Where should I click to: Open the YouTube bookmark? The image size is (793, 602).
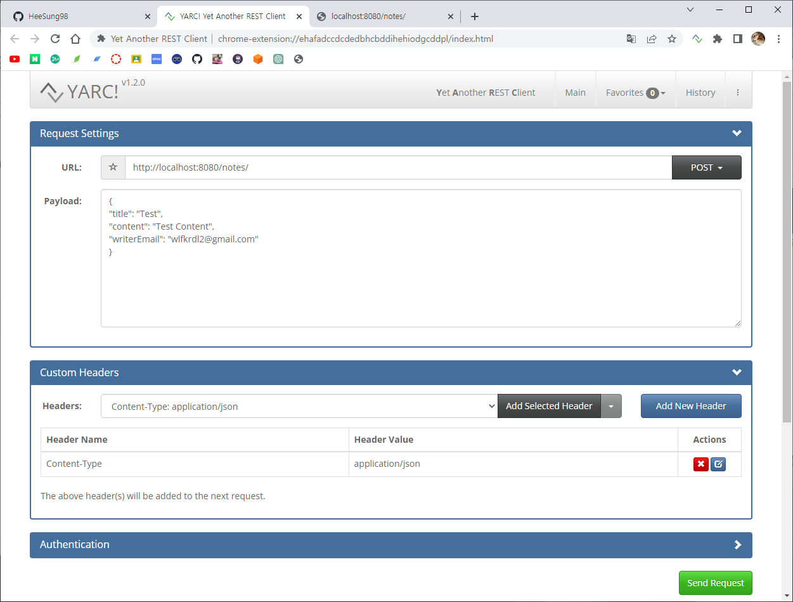pyautogui.click(x=15, y=59)
